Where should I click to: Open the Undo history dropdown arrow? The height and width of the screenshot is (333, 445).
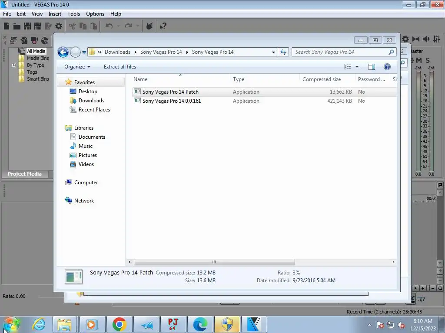[x=119, y=26]
